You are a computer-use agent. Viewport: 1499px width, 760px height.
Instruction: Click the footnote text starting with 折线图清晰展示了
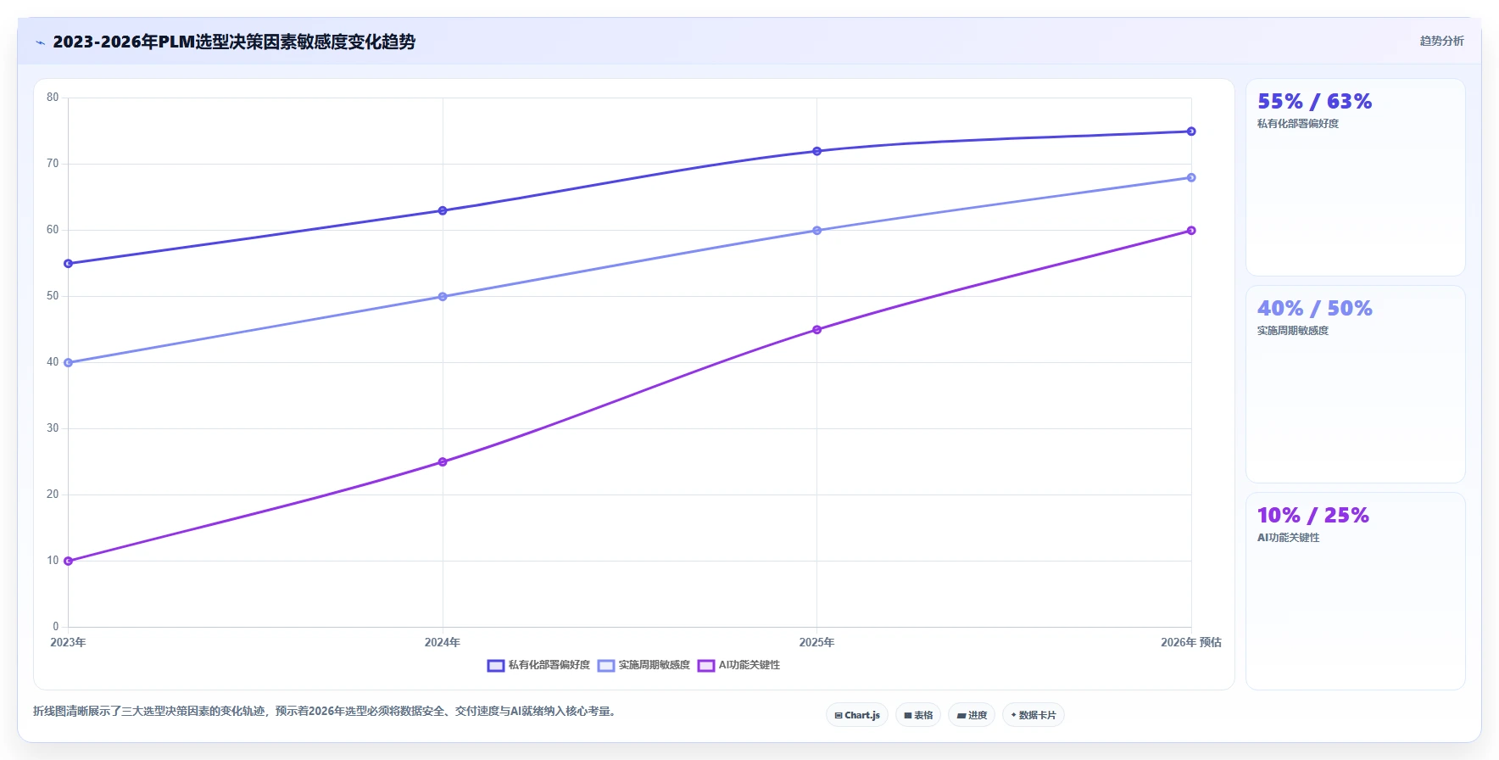click(x=326, y=711)
